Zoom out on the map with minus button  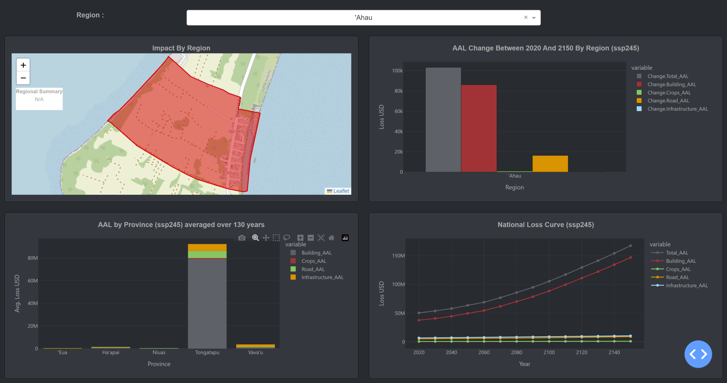click(23, 78)
